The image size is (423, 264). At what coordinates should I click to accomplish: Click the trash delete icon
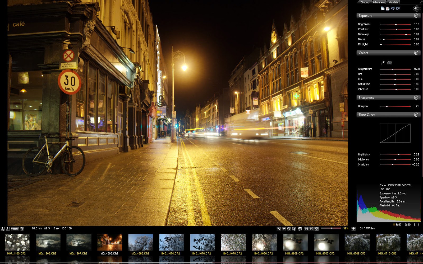[x=22, y=229]
